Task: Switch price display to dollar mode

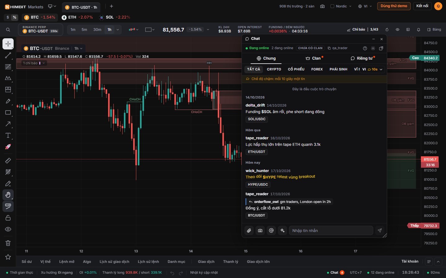Action: click(x=8, y=17)
